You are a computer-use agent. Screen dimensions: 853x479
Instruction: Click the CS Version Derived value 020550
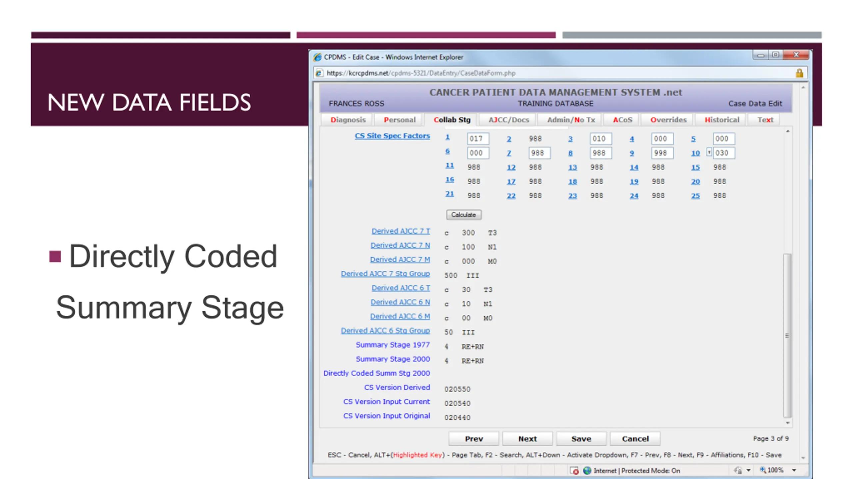pyautogui.click(x=457, y=389)
